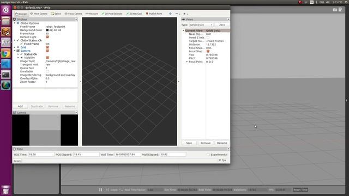Open the Terminal from the dock
The height and width of the screenshot is (196, 349).
click(6, 75)
